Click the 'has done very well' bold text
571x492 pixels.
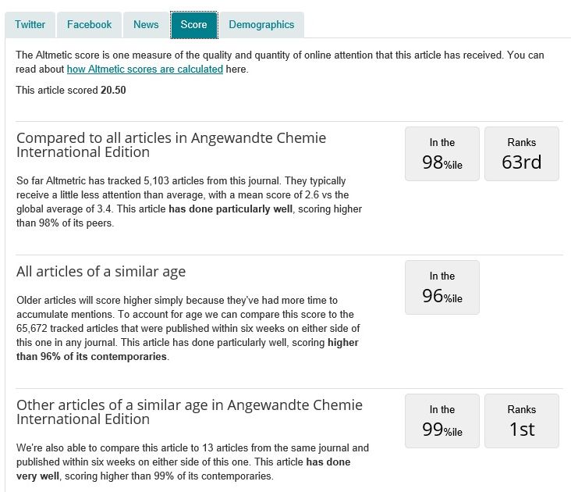(x=328, y=462)
